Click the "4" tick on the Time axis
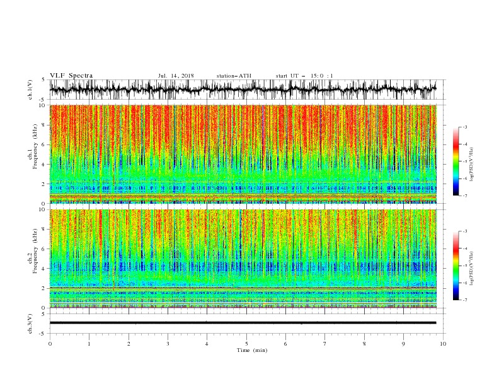This screenshot has width=499, height=386. pos(207,344)
